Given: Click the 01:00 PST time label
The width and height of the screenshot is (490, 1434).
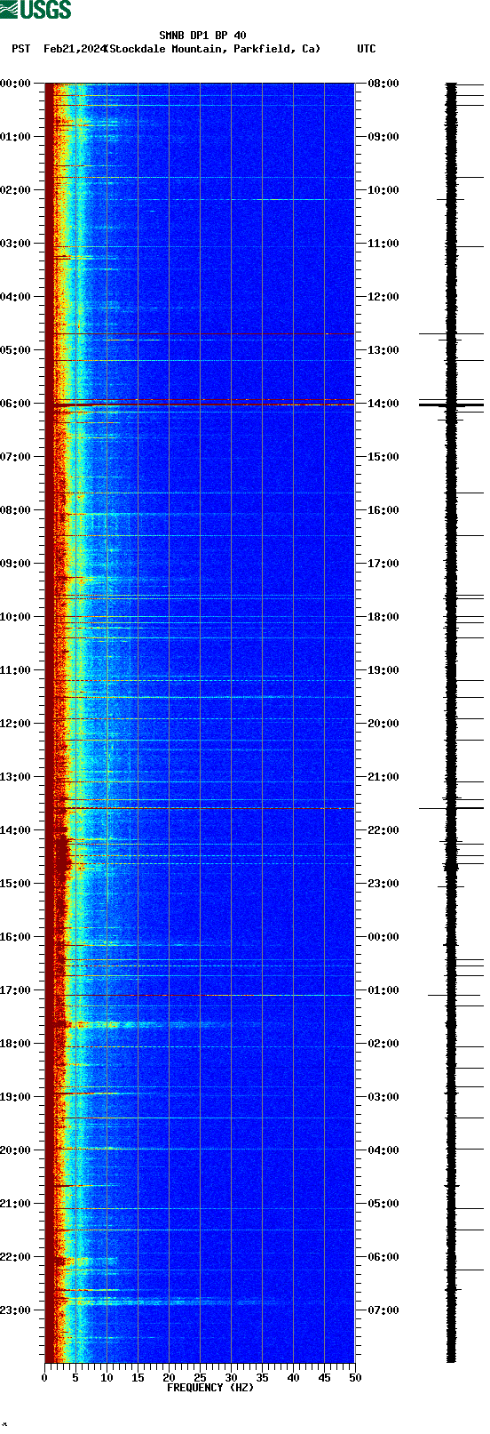Looking at the screenshot, I should click(x=16, y=137).
